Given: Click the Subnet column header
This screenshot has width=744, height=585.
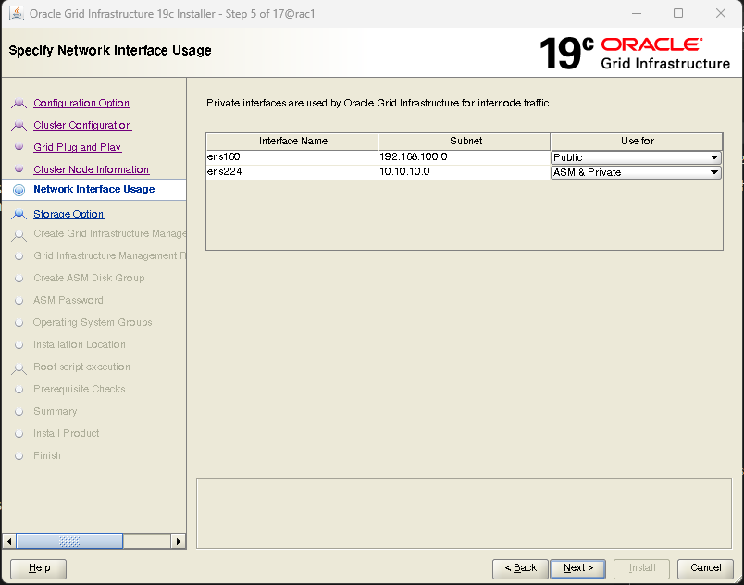Looking at the screenshot, I should (465, 142).
